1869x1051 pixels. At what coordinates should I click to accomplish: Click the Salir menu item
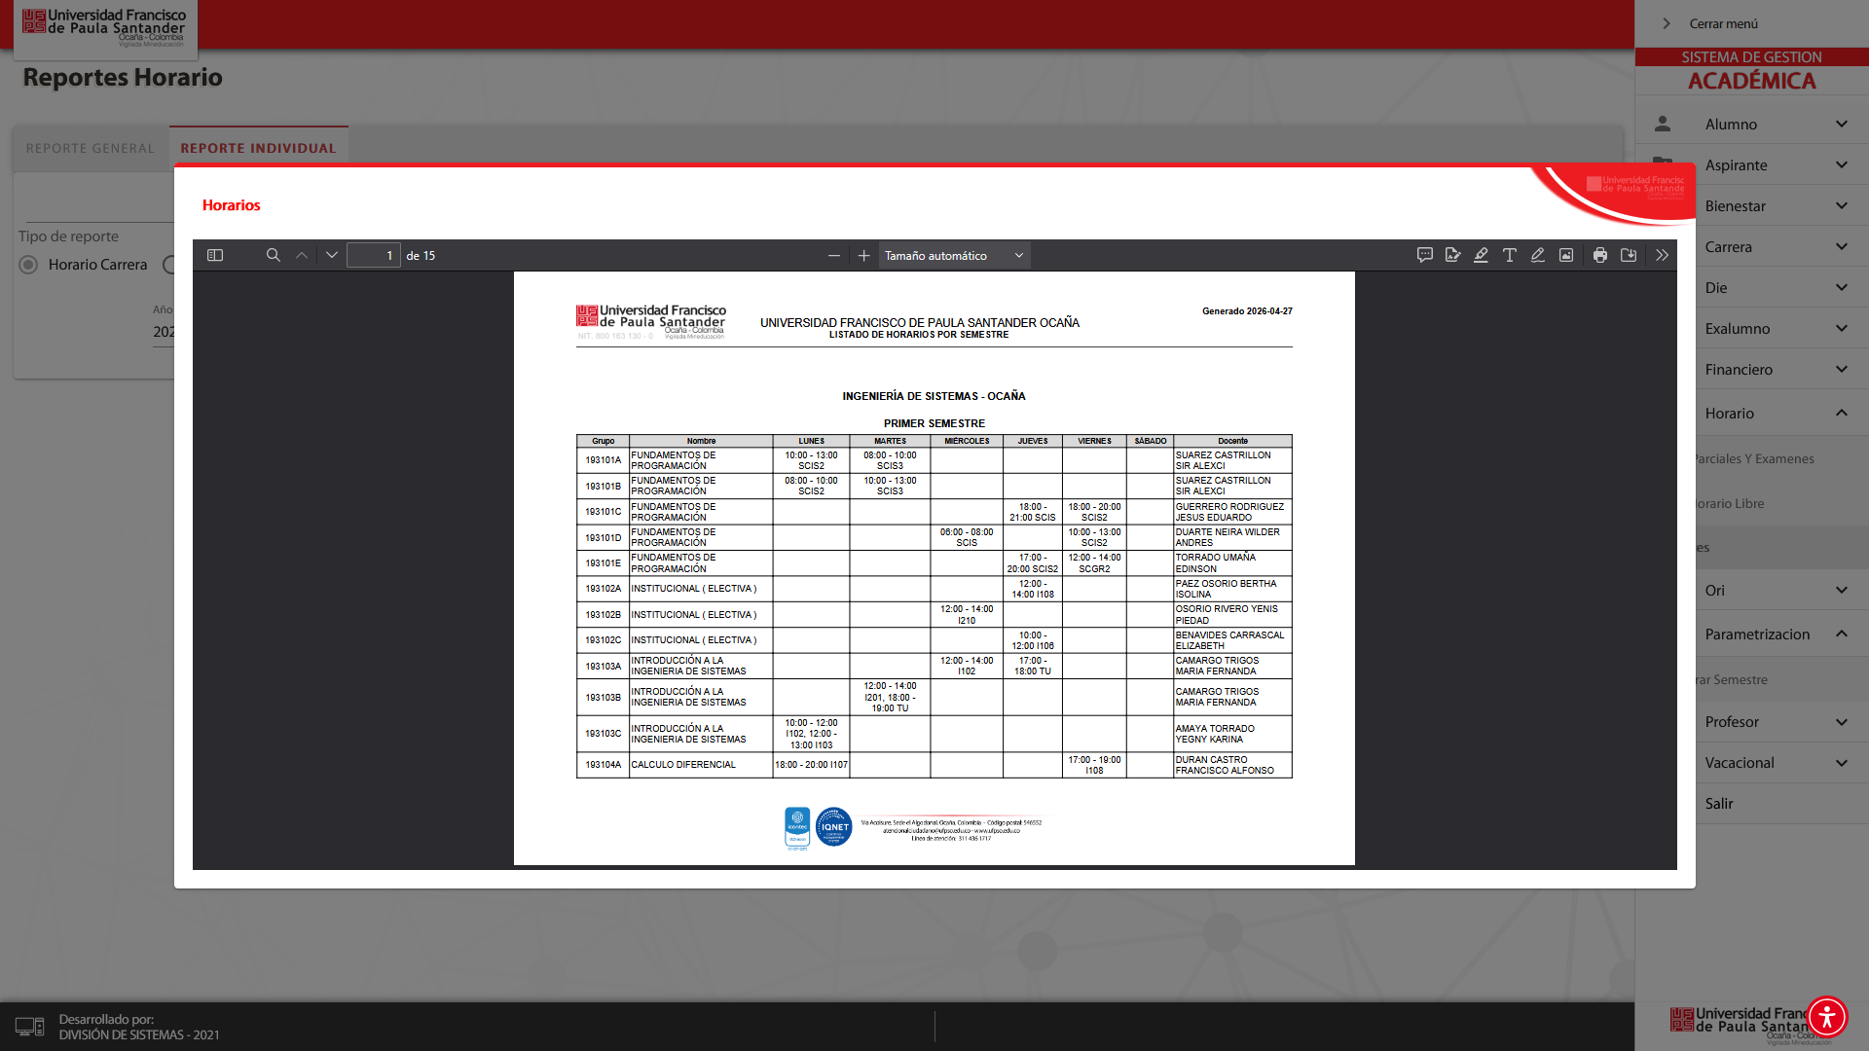(x=1719, y=804)
